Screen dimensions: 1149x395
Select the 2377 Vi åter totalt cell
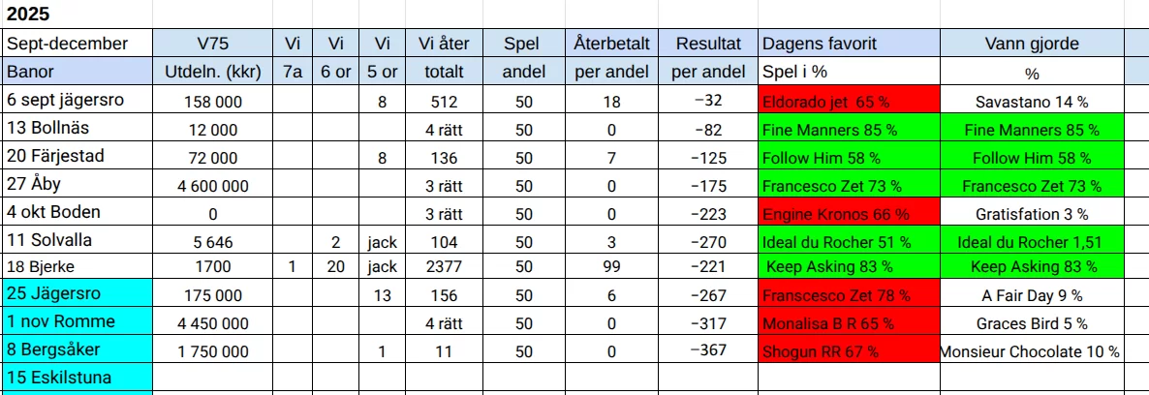click(x=445, y=266)
